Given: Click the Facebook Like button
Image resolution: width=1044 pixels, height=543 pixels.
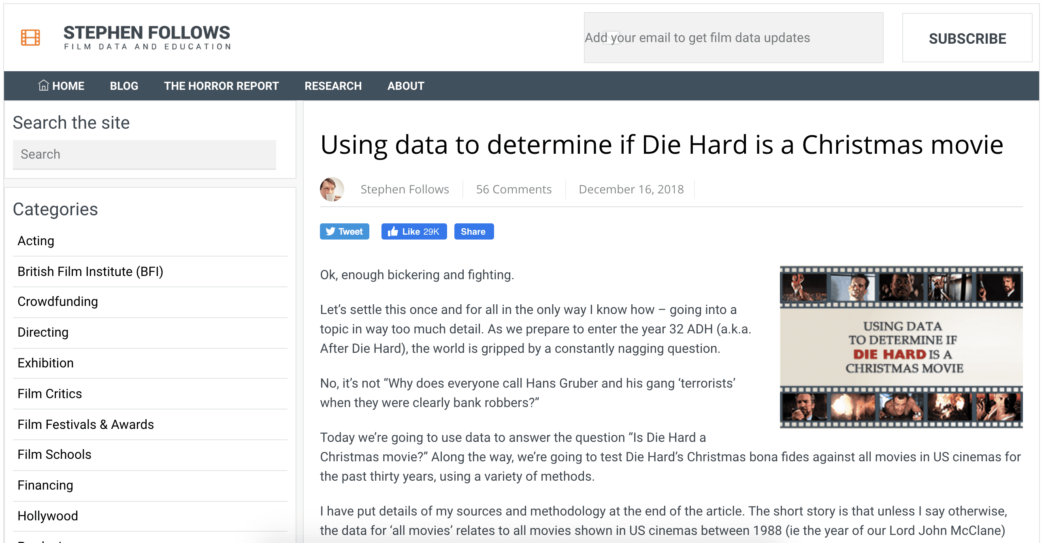Looking at the screenshot, I should tap(413, 232).
